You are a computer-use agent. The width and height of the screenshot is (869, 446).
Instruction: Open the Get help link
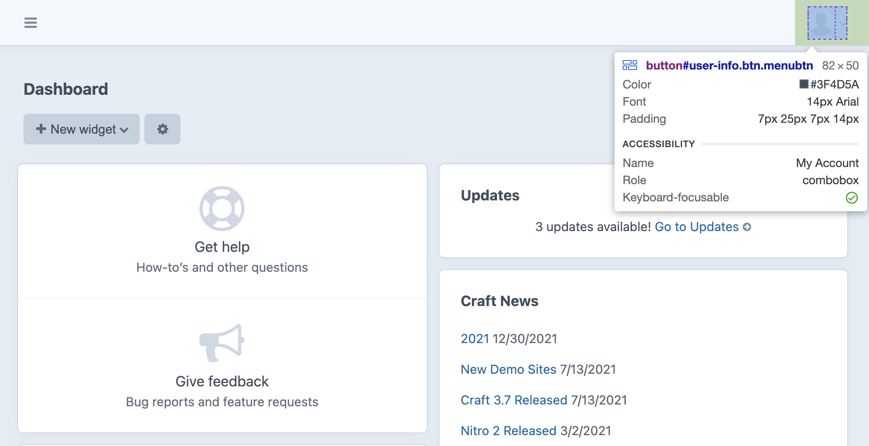(x=222, y=247)
